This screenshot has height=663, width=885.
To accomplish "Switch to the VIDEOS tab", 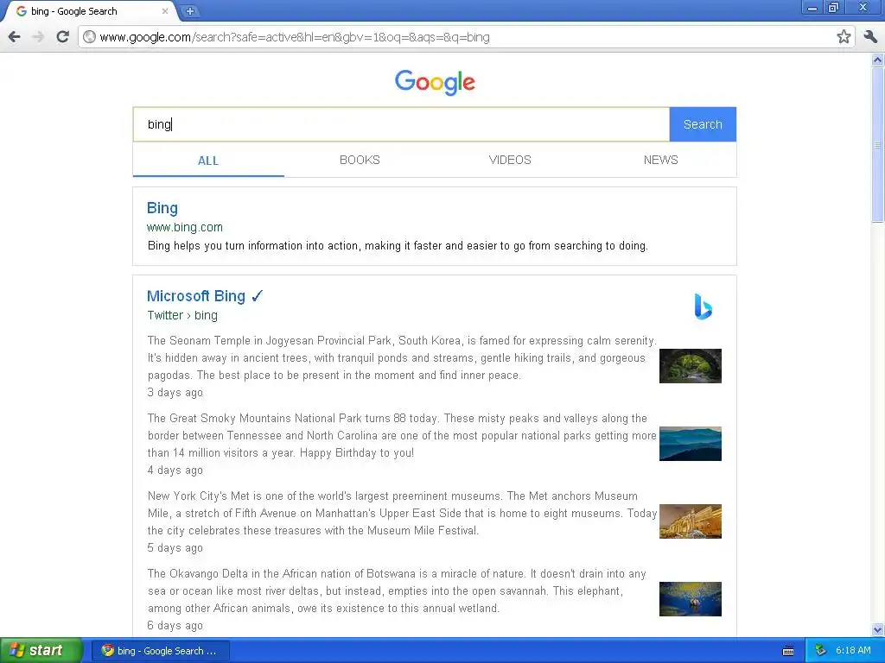I will click(x=510, y=160).
